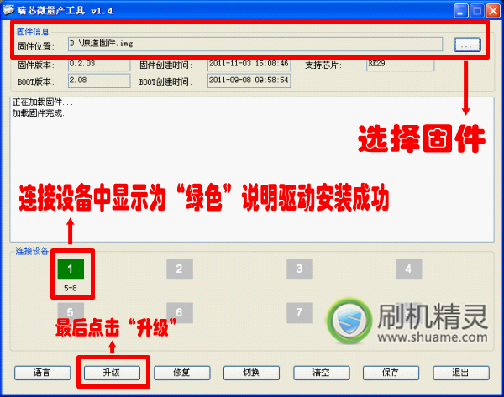Image resolution: width=504 pixels, height=397 pixels.
Task: Click the firmware creation time field
Action: (x=249, y=65)
